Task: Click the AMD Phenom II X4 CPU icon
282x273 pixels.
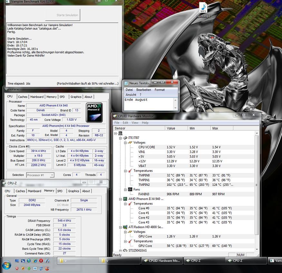Action: [x=125, y=199]
